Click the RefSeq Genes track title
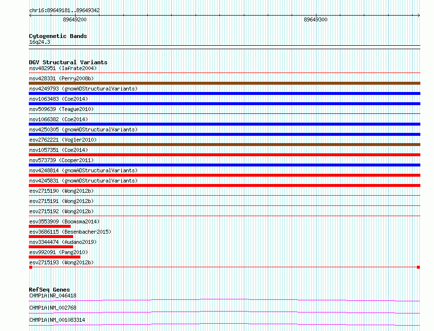434x331 pixels. (49, 290)
